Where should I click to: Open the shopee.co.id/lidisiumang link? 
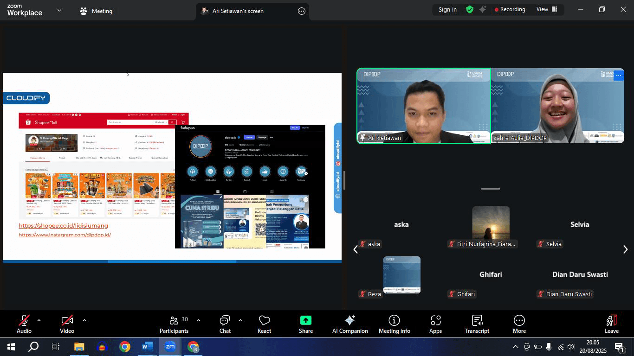(x=63, y=226)
